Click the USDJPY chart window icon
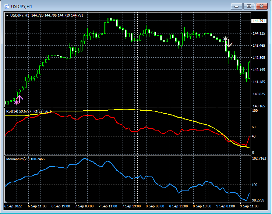The width and height of the screenshot is (272, 214). (7, 6)
